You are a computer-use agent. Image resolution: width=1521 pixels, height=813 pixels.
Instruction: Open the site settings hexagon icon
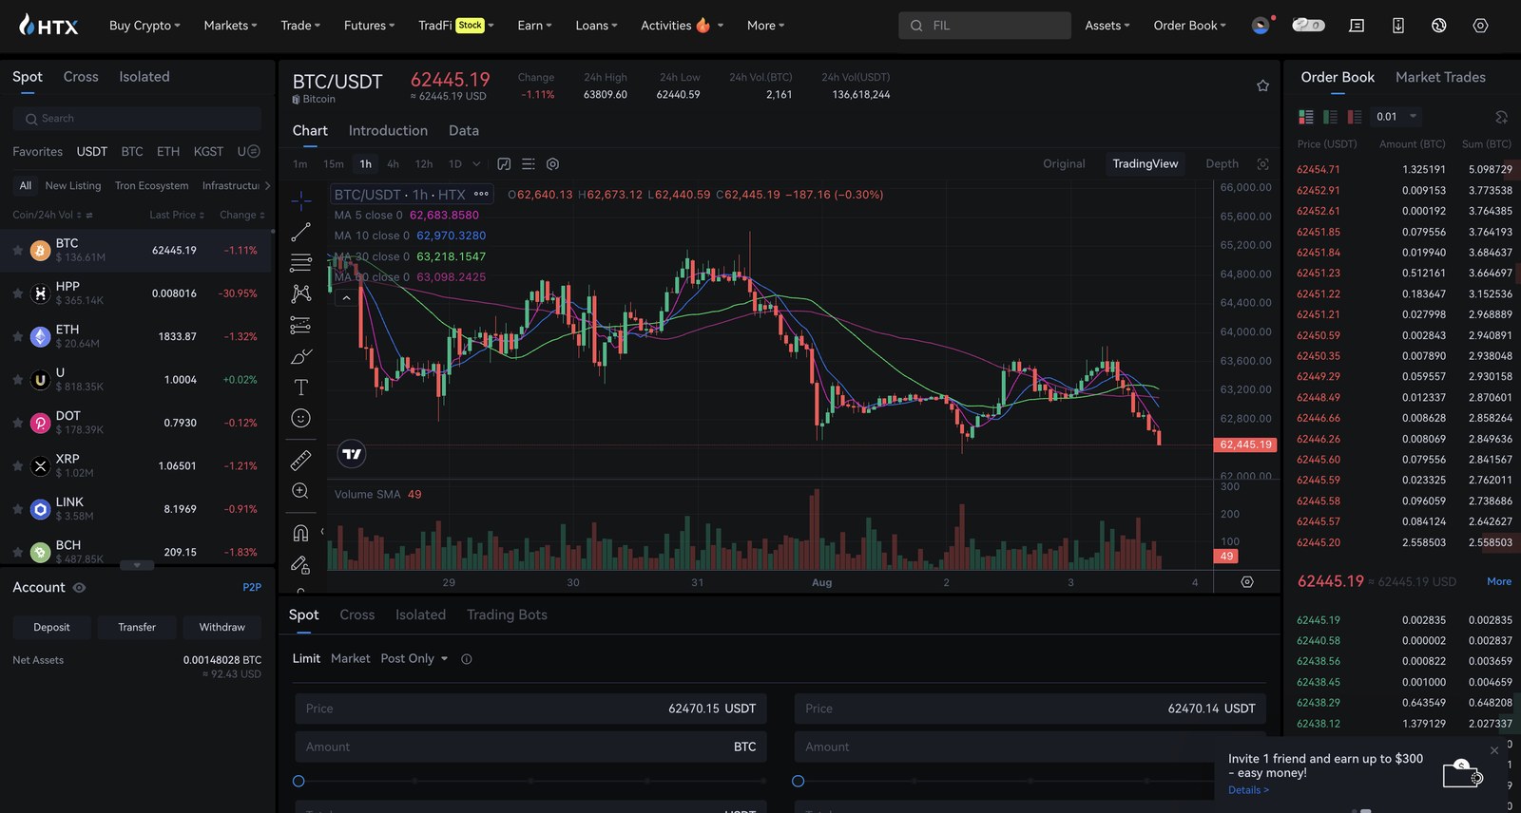1480,26
